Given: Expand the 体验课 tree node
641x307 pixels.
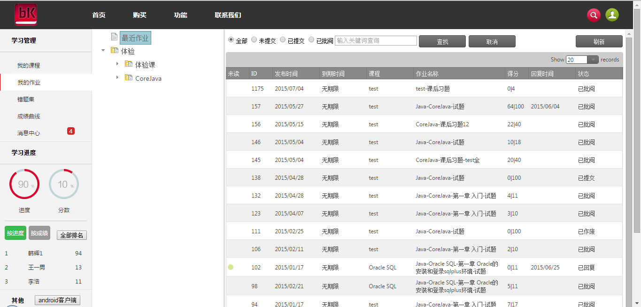Looking at the screenshot, I should [117, 64].
